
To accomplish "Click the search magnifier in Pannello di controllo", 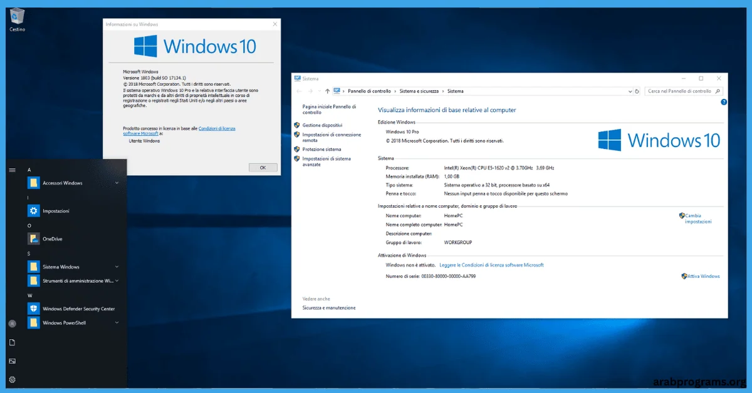I will tap(718, 91).
